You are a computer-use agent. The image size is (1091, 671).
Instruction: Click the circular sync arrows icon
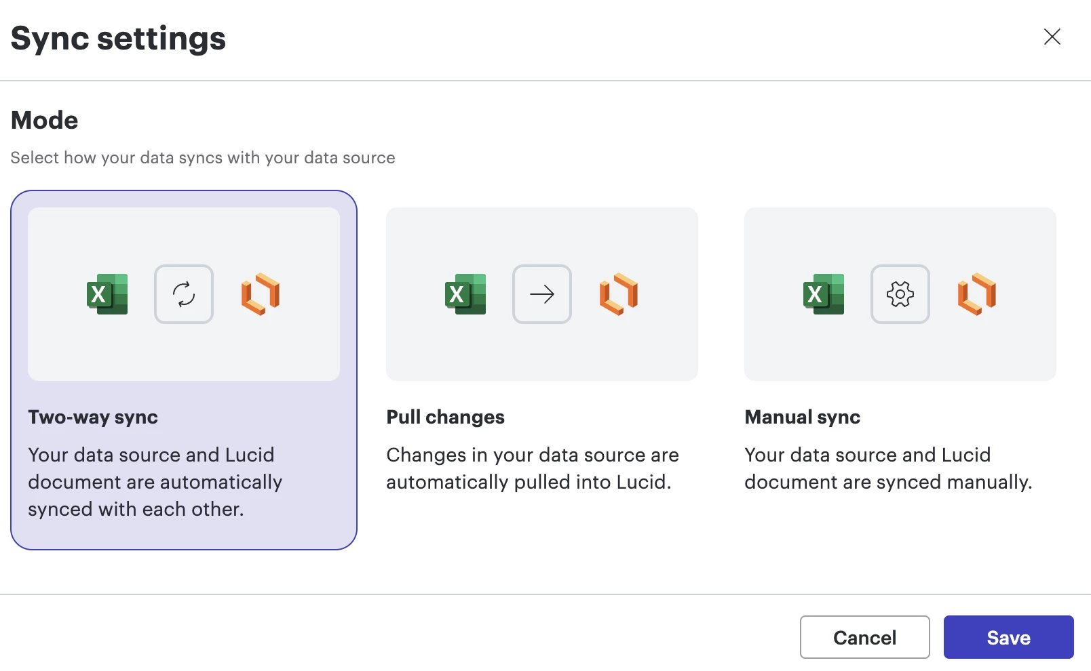[184, 294]
